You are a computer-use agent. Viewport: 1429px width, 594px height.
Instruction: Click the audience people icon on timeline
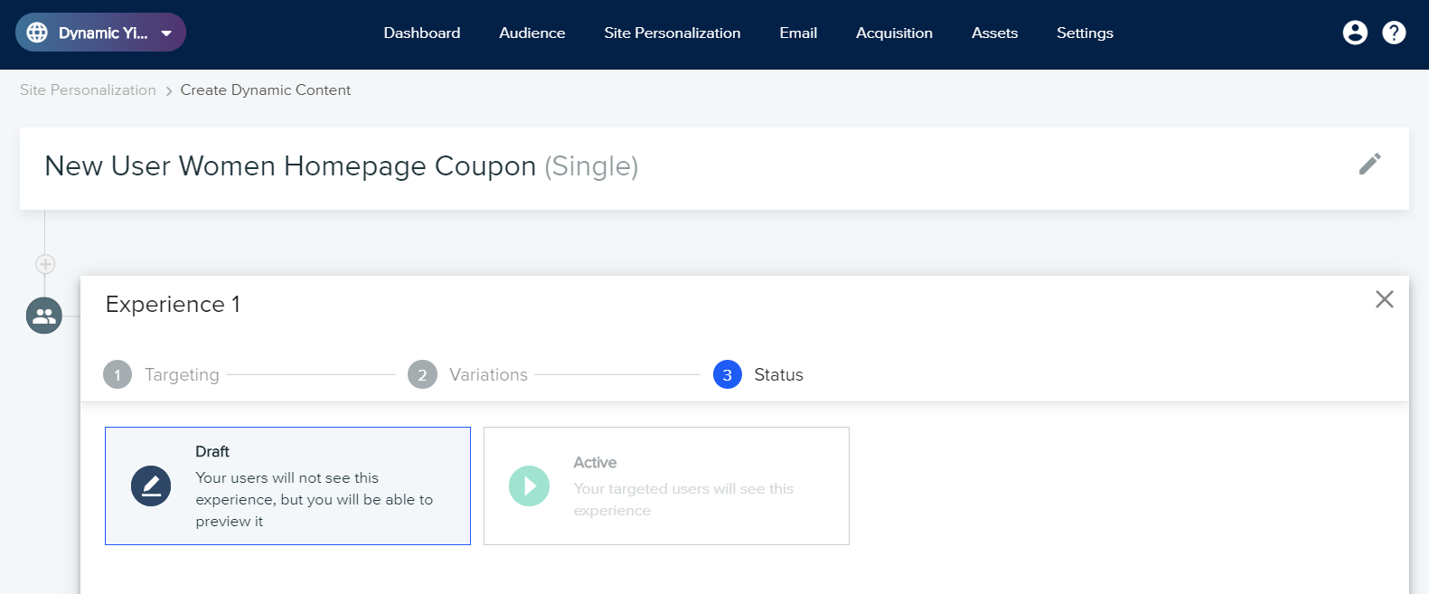pos(44,316)
